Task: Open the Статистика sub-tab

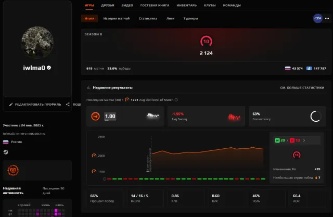Action: (x=148, y=18)
